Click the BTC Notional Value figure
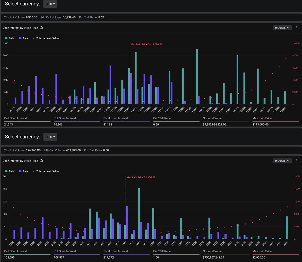 pos(215,124)
